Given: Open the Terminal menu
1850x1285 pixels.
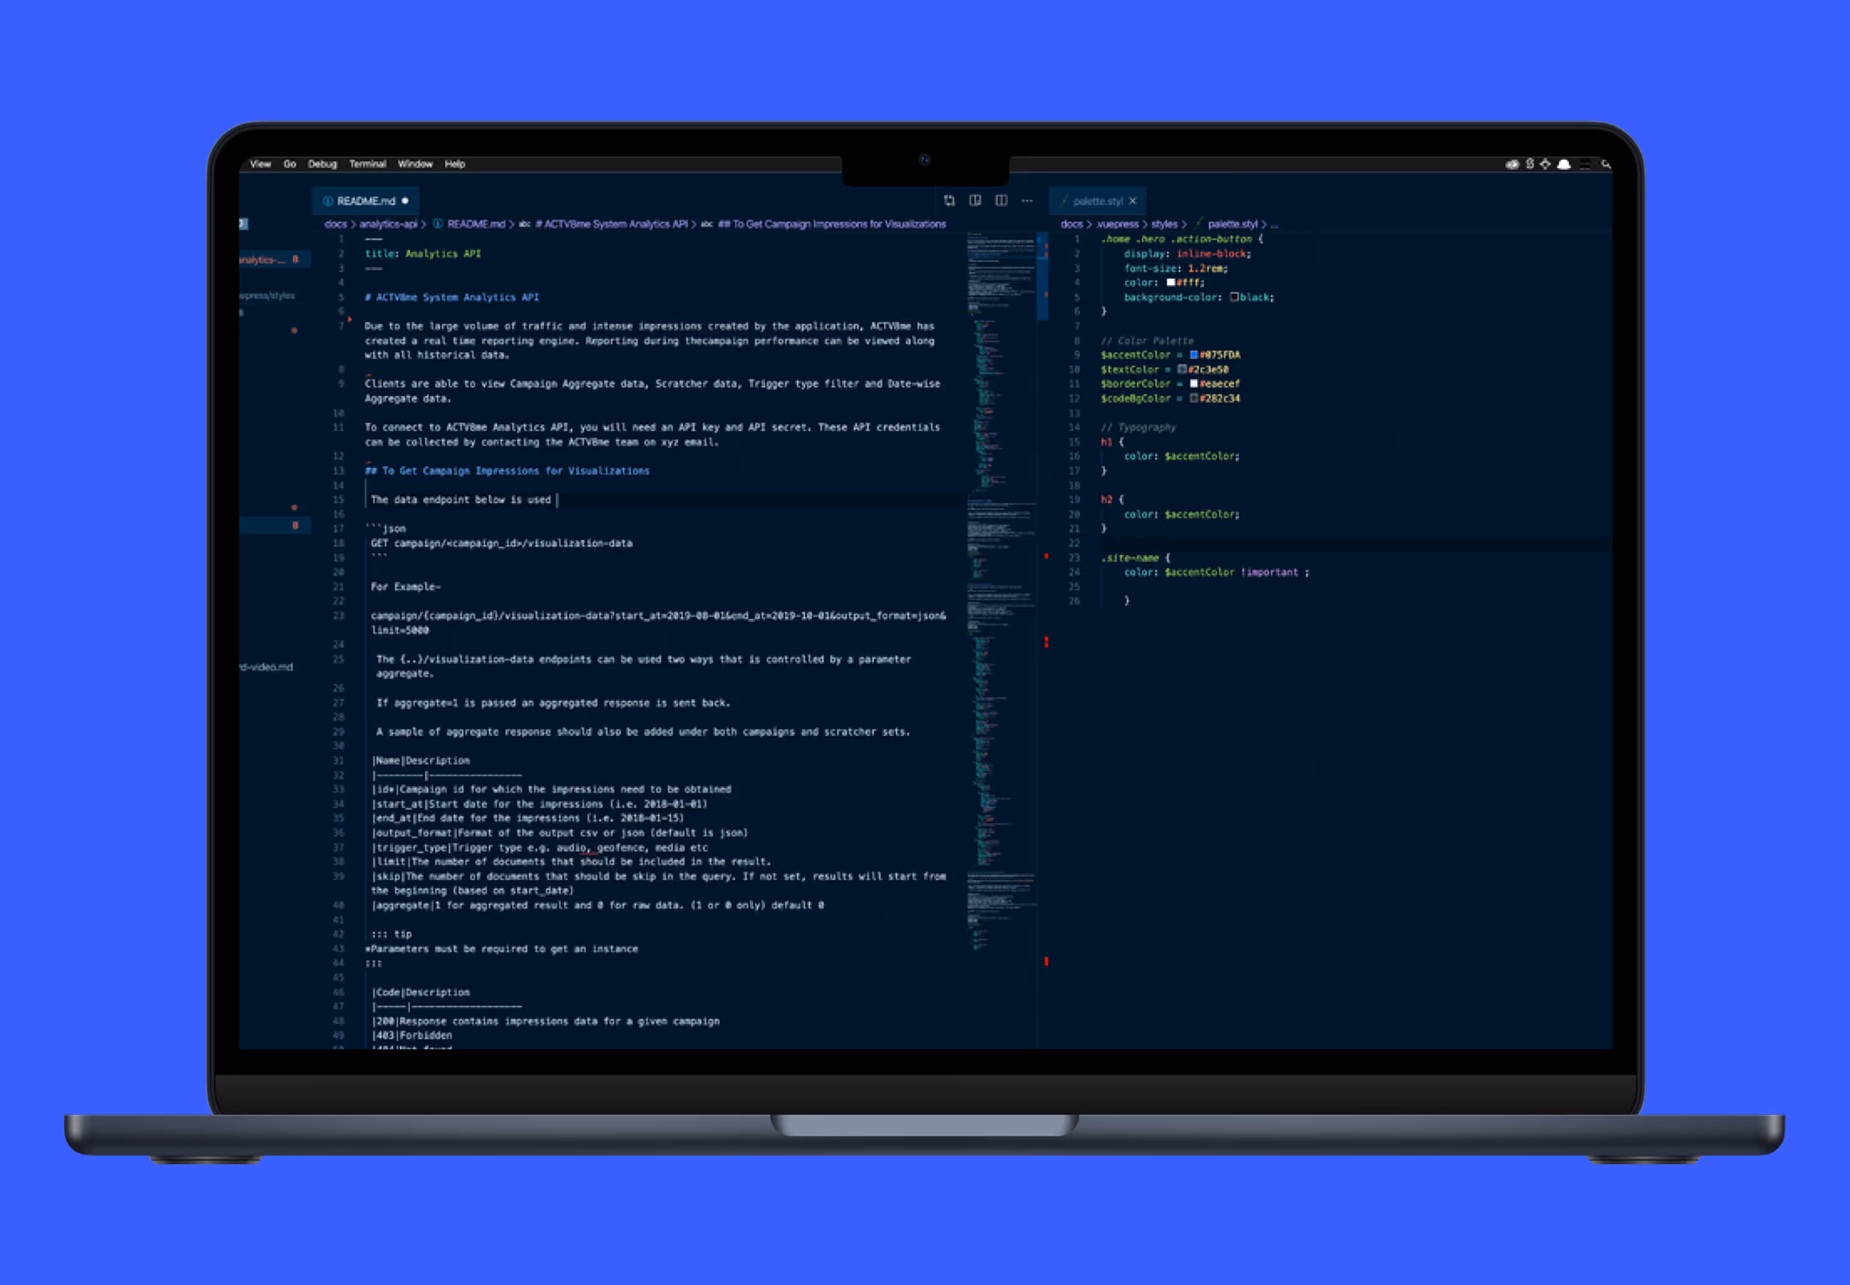Looking at the screenshot, I should 367,164.
